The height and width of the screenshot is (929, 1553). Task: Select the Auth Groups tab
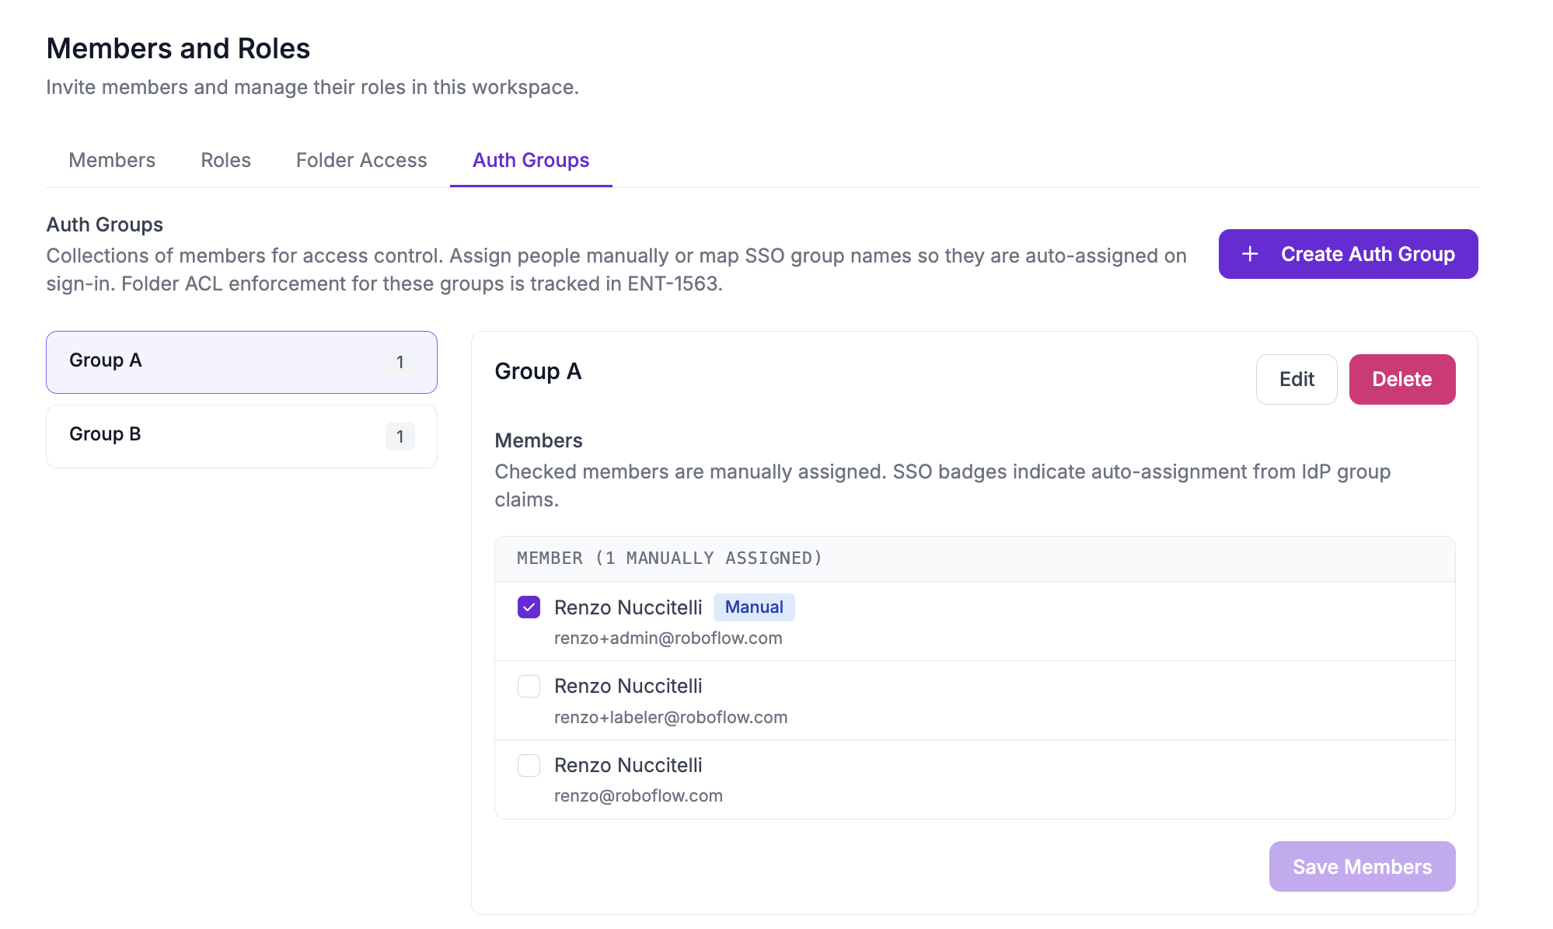tap(531, 160)
